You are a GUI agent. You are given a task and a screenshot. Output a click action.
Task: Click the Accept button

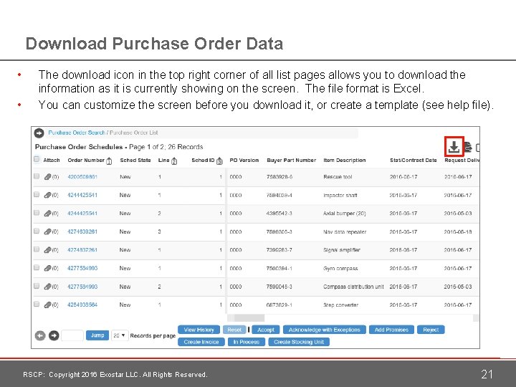[266, 330]
